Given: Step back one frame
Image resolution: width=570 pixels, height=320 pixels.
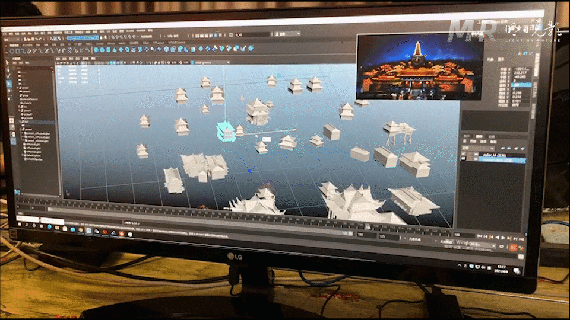Looking at the screenshot, I should [x=485, y=236].
